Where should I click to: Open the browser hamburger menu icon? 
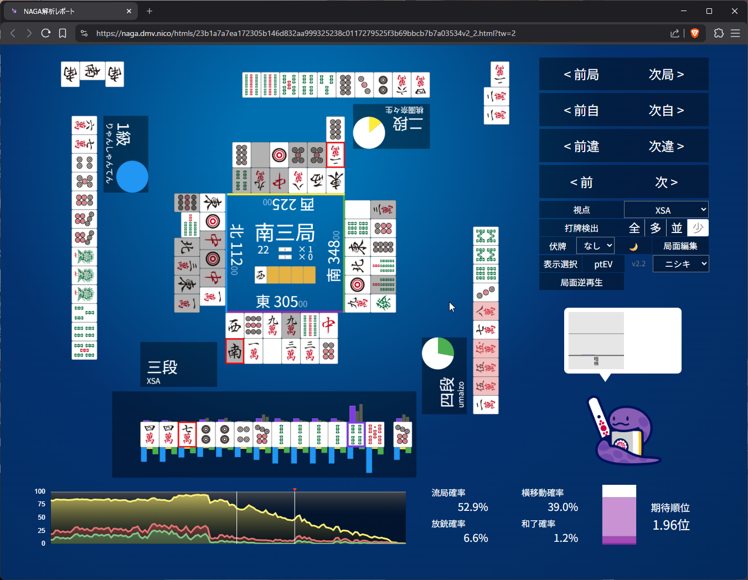click(735, 33)
